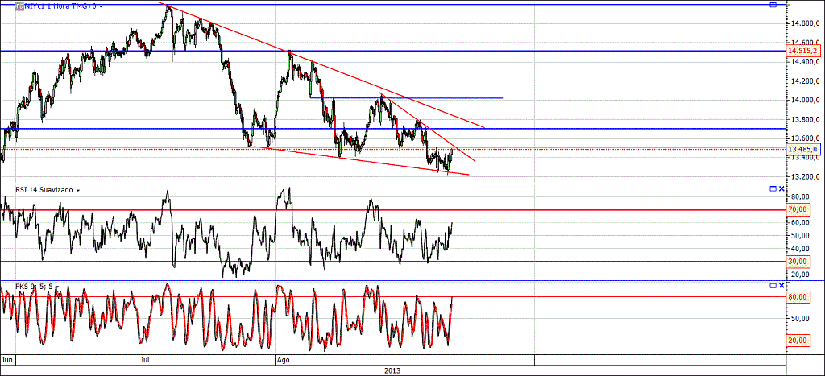Expand the RSI 14 Suavizado dropdown arrow
This screenshot has width=825, height=376.
pyautogui.click(x=78, y=190)
